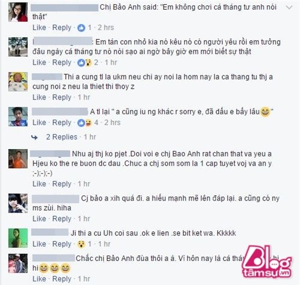The image size is (300, 285).
Task: Click the '2 hrs' timestamp on the first comment
Action: pyautogui.click(x=106, y=28)
